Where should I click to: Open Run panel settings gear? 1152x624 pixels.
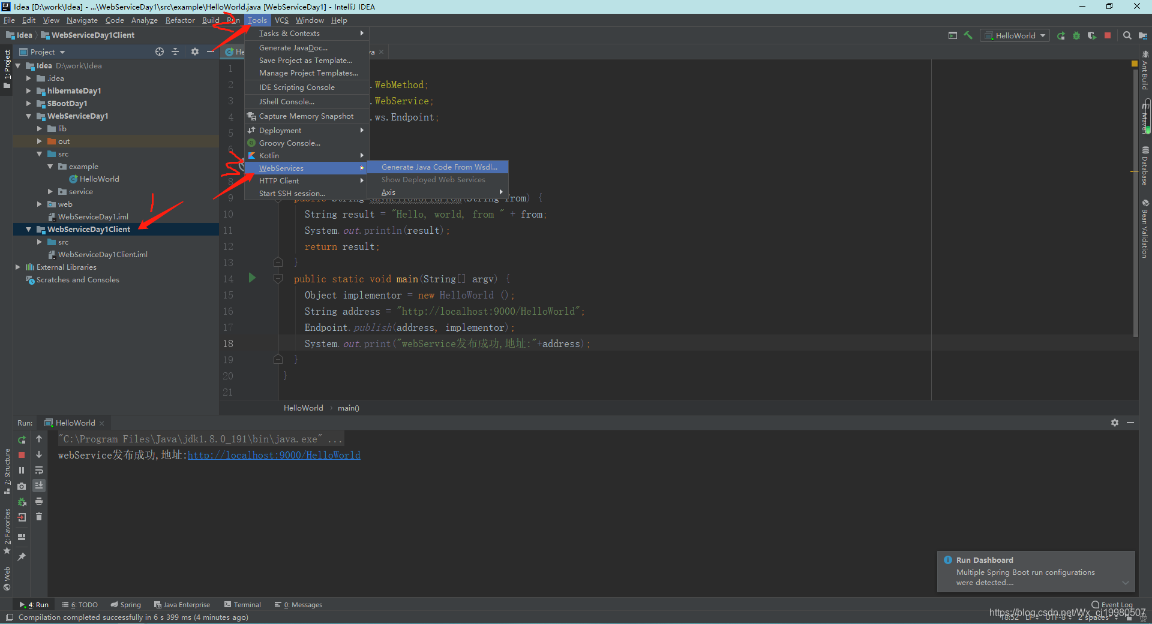[x=1115, y=423]
